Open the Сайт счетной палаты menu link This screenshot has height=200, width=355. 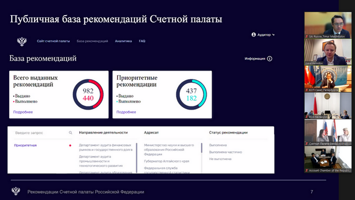click(53, 41)
